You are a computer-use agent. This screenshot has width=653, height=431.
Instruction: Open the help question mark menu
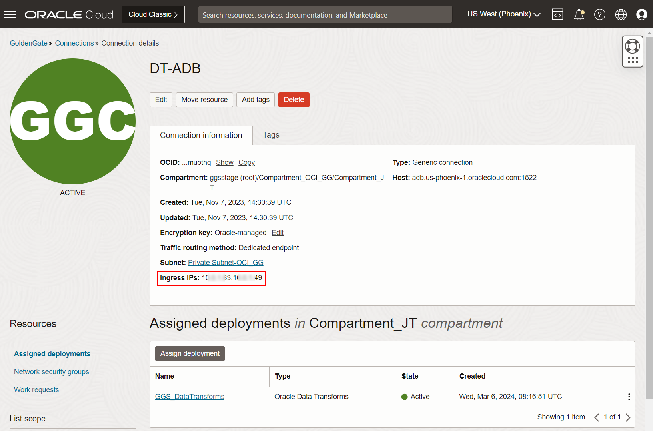click(x=599, y=14)
